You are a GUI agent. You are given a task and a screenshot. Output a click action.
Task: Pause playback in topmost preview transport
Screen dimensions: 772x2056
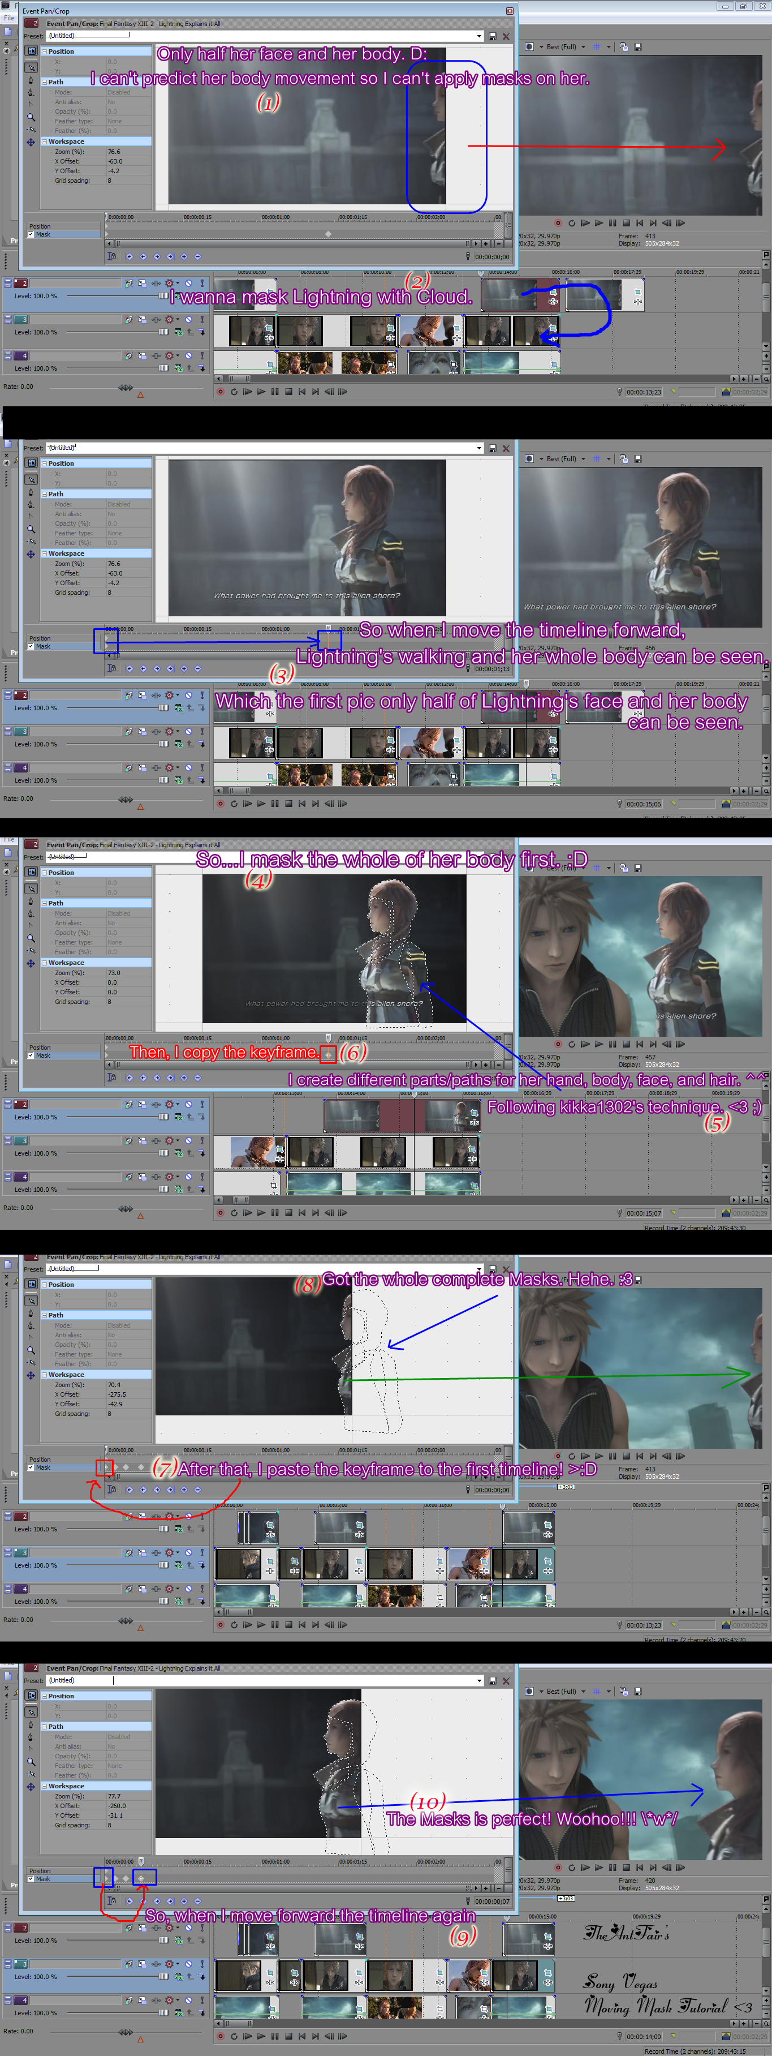click(x=612, y=222)
